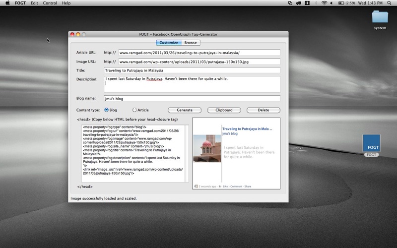Click the Share link in the preview
This screenshot has height=248, width=397.
(x=248, y=186)
